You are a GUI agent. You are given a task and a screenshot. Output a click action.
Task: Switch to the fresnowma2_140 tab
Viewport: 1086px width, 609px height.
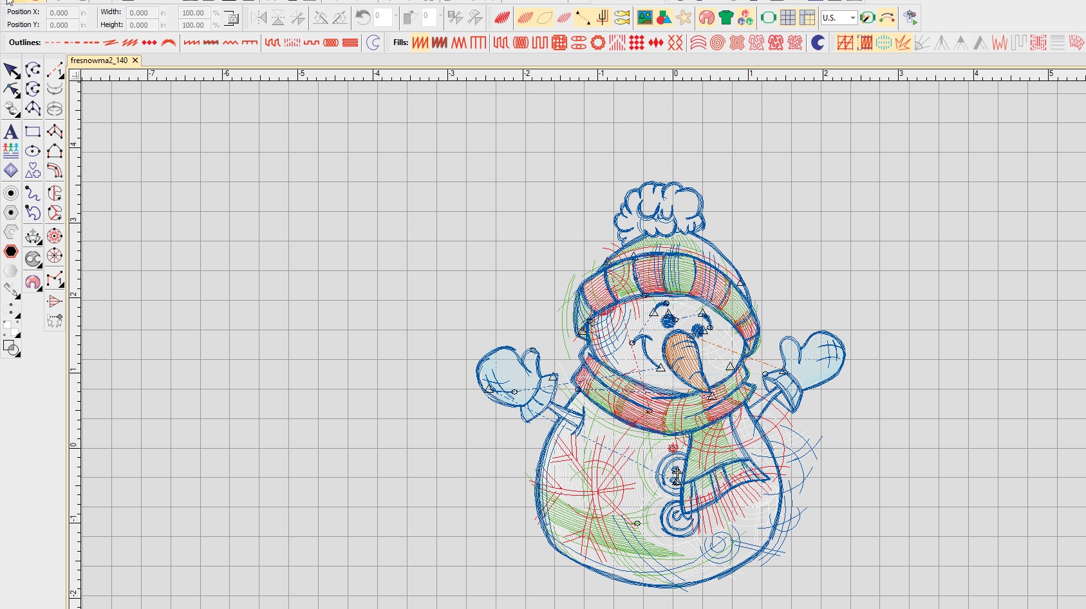(x=100, y=61)
